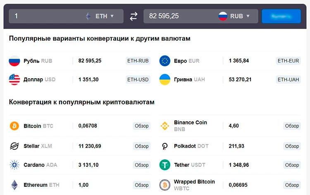Select the ETH-EUR pair link
Image resolution: width=310 pixels, height=195 pixels.
point(288,61)
